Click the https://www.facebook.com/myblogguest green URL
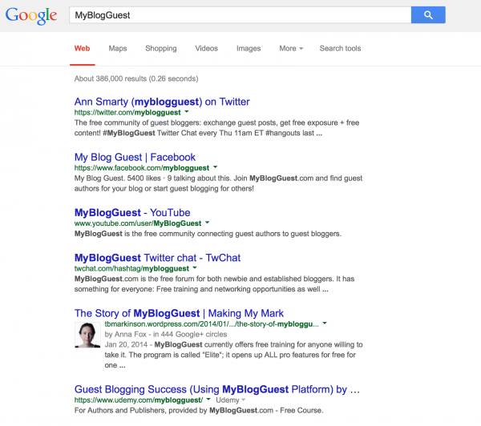 coord(142,168)
